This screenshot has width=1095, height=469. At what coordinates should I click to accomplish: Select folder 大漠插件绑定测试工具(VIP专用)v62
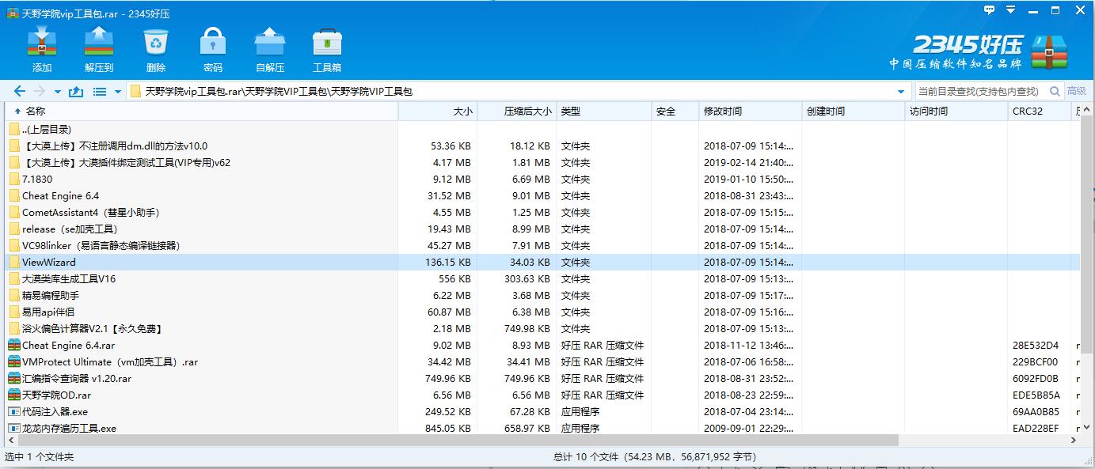pyautogui.click(x=542, y=162)
